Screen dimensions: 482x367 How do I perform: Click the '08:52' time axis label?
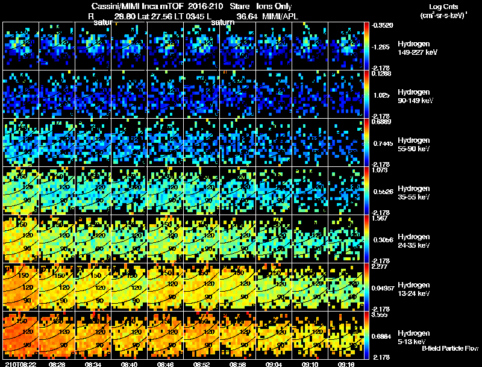201,364
